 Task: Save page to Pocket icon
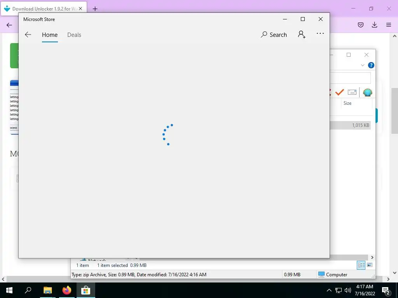click(361, 25)
